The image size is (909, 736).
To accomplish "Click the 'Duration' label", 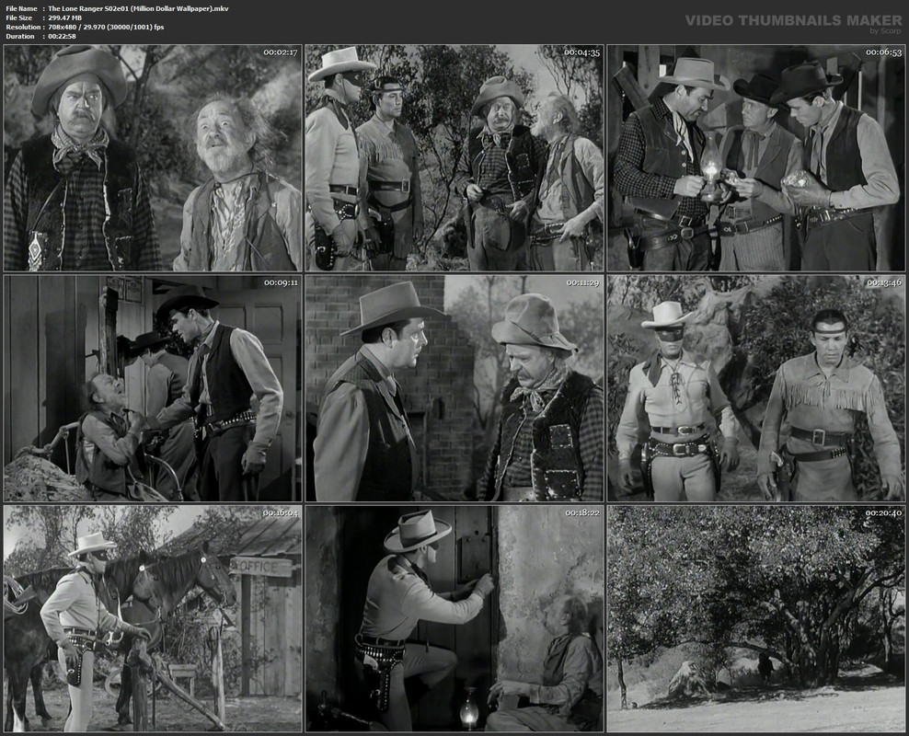I will point(20,37).
